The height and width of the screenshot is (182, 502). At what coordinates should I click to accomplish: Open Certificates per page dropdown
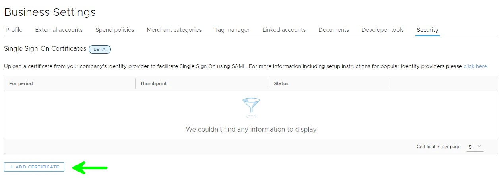pos(475,147)
